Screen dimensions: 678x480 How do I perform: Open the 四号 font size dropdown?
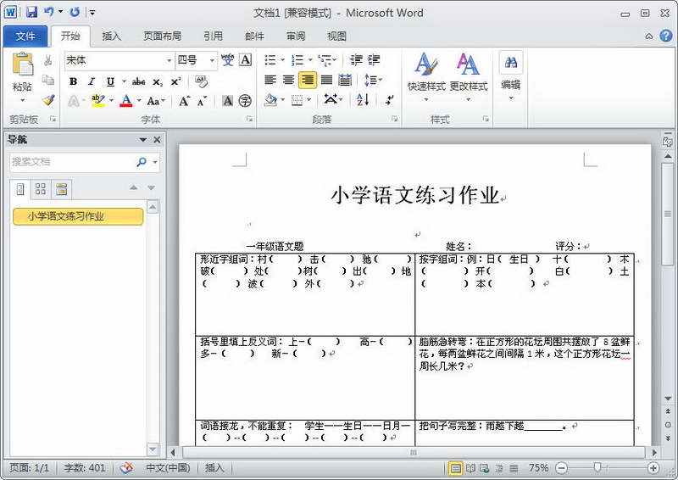211,60
